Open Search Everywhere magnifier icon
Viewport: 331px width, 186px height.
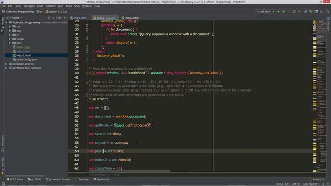pyautogui.click(x=327, y=11)
